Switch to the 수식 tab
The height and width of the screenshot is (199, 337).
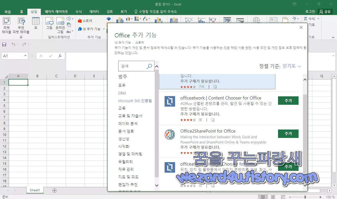(x=79, y=12)
